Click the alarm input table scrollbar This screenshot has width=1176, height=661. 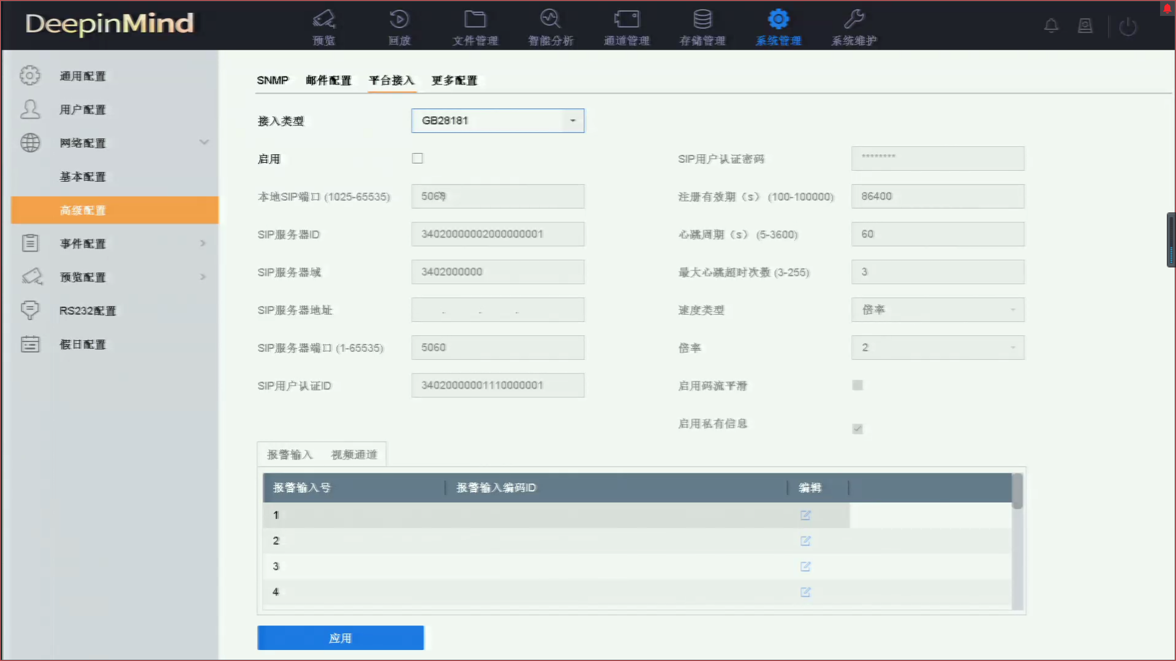(x=1017, y=491)
